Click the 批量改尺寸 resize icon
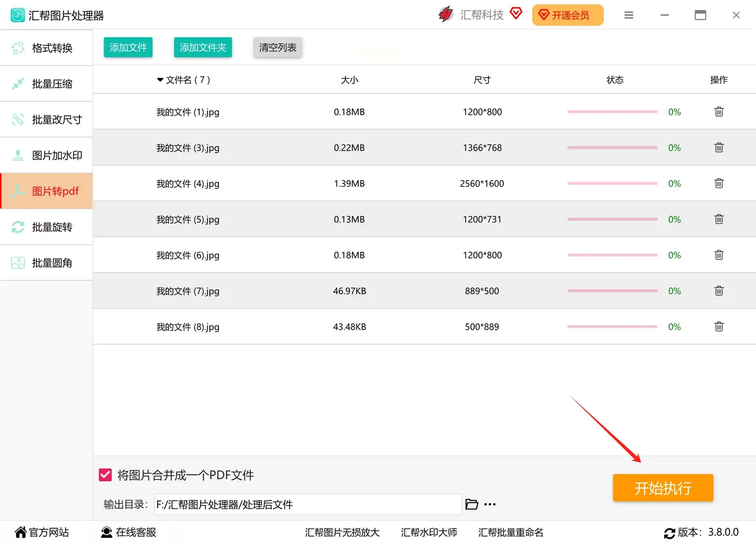Image resolution: width=756 pixels, height=544 pixels. 18,119
